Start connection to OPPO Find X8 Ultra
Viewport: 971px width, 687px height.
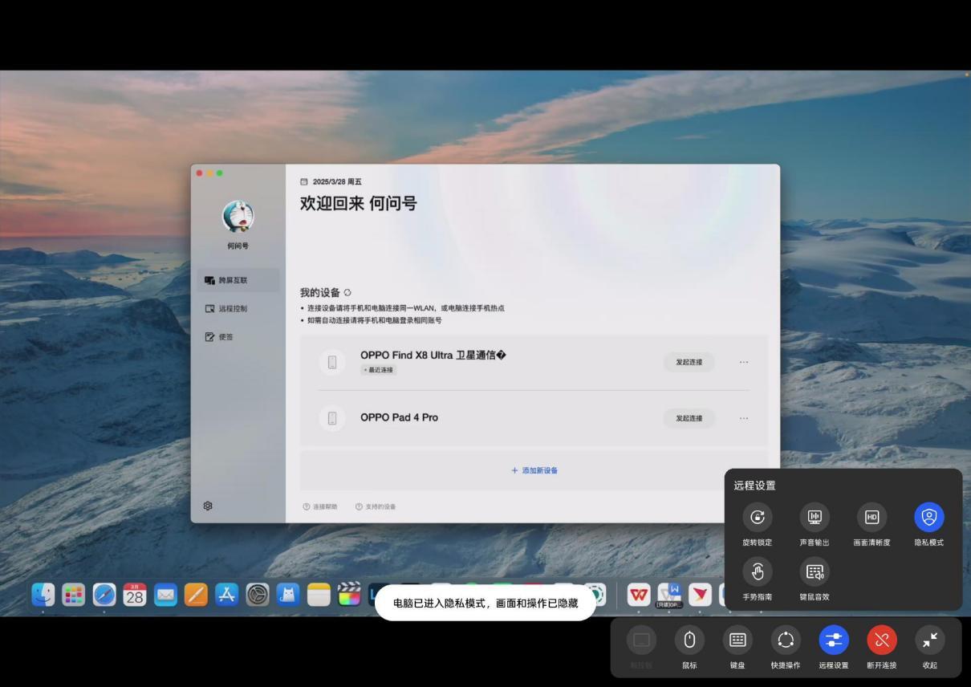tap(689, 362)
